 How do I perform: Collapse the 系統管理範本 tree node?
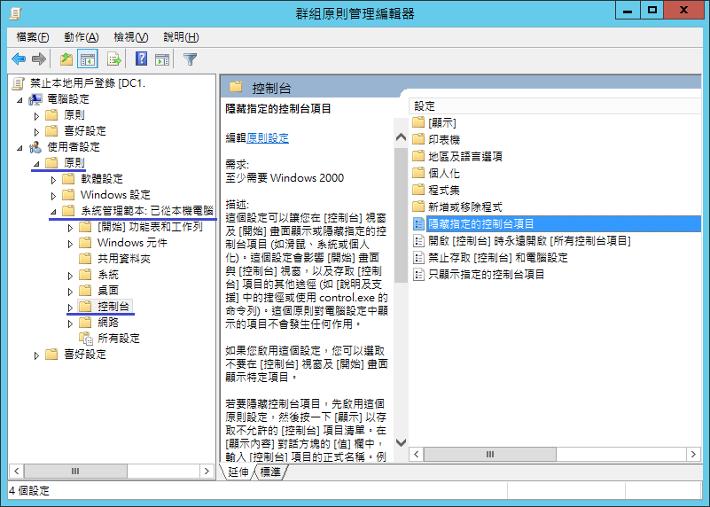53,212
